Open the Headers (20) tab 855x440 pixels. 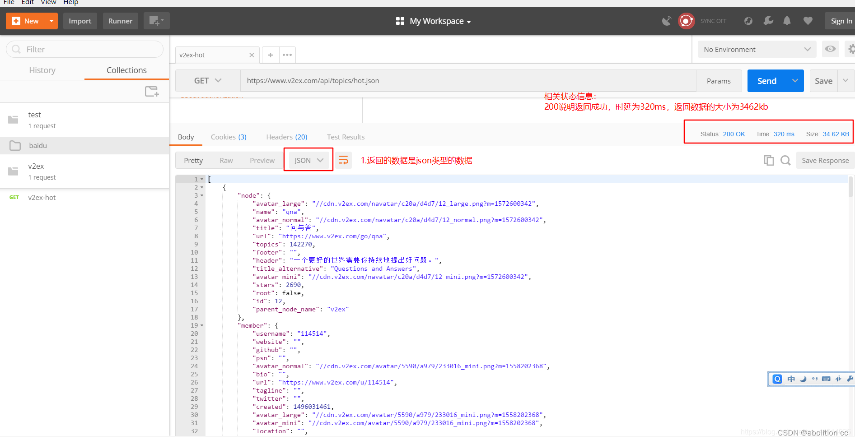coord(287,137)
